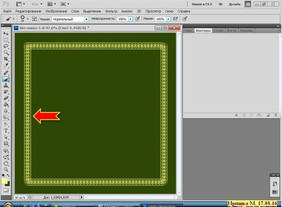This screenshot has height=207, width=282.
Task: Click the Windows Start button
Action: point(7,205)
